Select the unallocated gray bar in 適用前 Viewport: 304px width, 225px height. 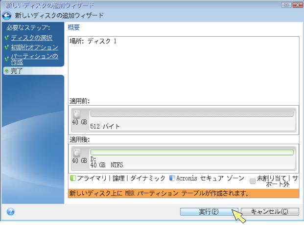tap(192, 114)
